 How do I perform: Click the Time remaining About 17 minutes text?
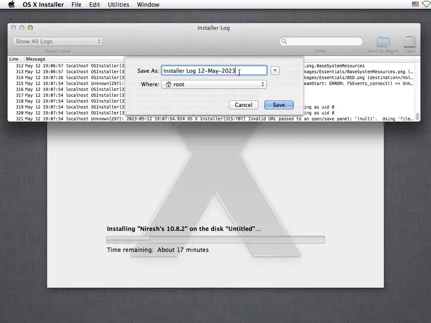[x=158, y=250]
